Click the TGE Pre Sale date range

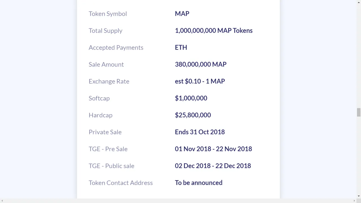(x=213, y=149)
